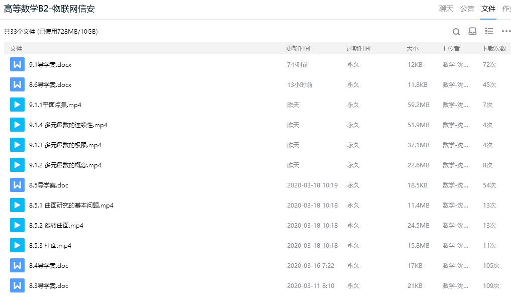Sort files by 大小 column header
This screenshot has height=297, width=511.
(412, 49)
